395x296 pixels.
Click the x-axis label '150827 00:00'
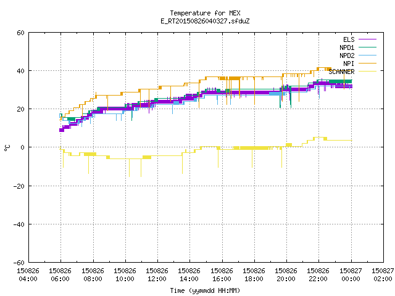click(351, 275)
